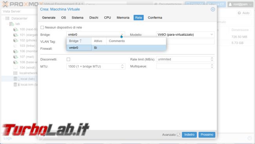Click the Proxmox logo
Image resolution: width=255 pixels, height=144 pixels.
click(x=23, y=4)
